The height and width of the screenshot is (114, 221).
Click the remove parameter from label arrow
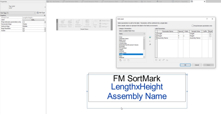point(150,41)
